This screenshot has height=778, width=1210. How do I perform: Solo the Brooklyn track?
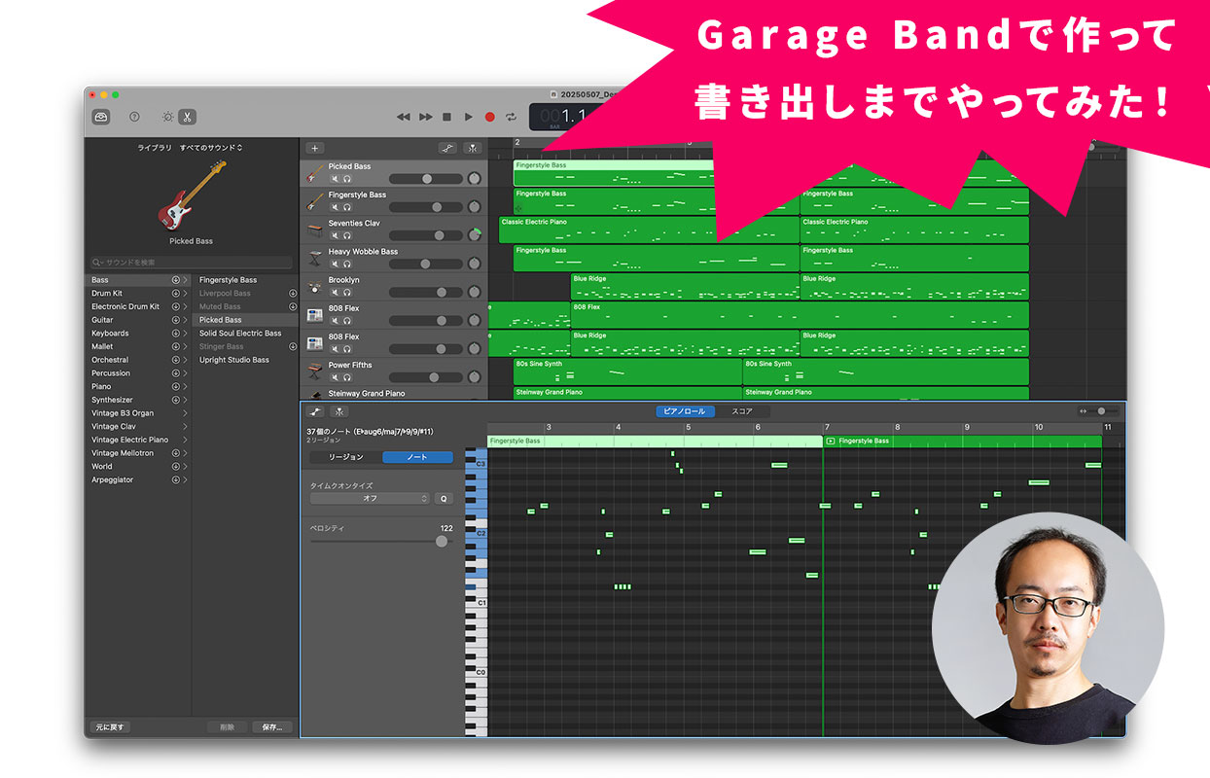coord(347,292)
